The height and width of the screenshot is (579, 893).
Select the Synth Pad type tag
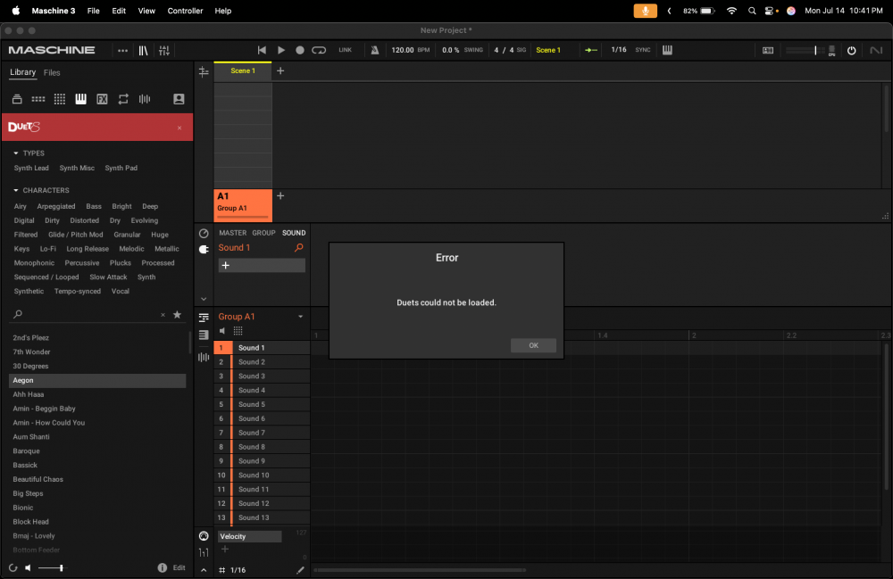(x=121, y=169)
